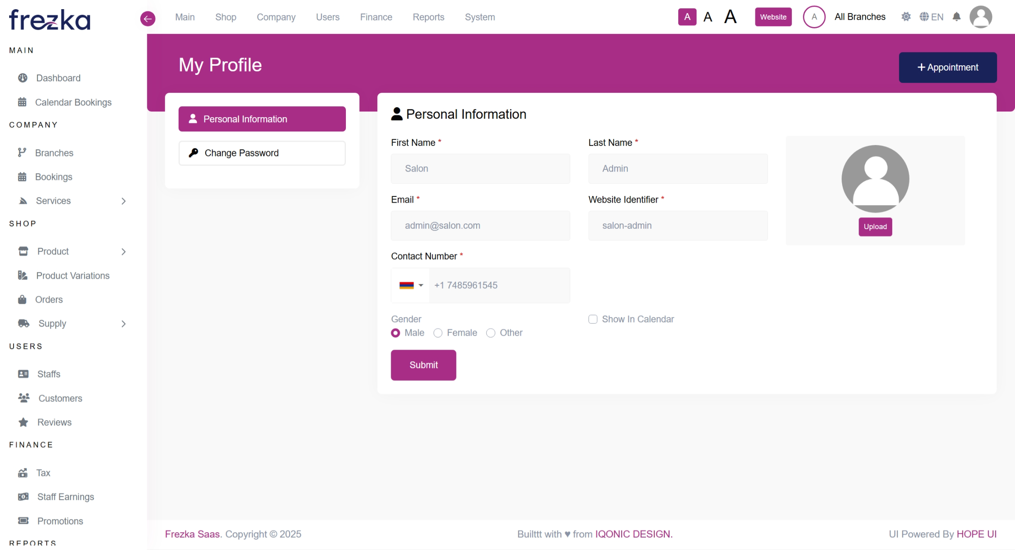The image size is (1015, 550).
Task: Go to Staff Earnings page
Action: (65, 497)
